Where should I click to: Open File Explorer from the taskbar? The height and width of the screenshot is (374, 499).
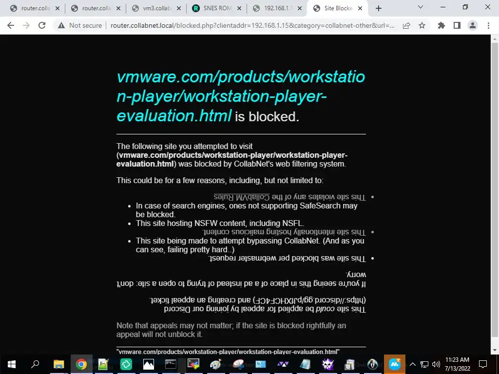[x=58, y=364]
